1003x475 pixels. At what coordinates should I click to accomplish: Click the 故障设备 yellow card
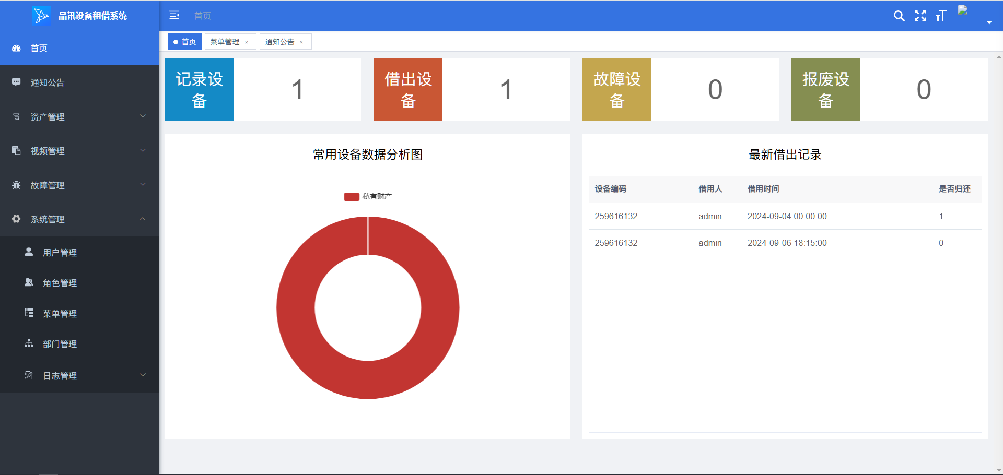617,89
